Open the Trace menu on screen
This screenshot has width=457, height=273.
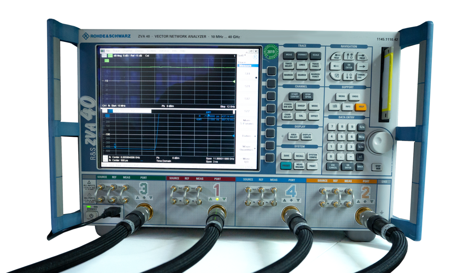coord(116,51)
